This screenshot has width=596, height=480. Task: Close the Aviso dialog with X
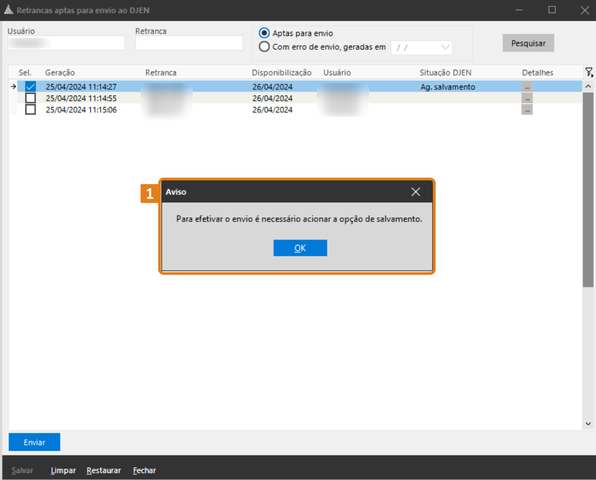pyautogui.click(x=416, y=192)
